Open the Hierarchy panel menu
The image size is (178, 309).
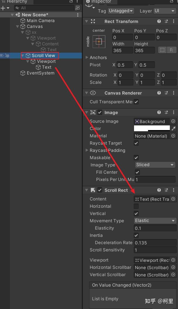[x=77, y=2]
